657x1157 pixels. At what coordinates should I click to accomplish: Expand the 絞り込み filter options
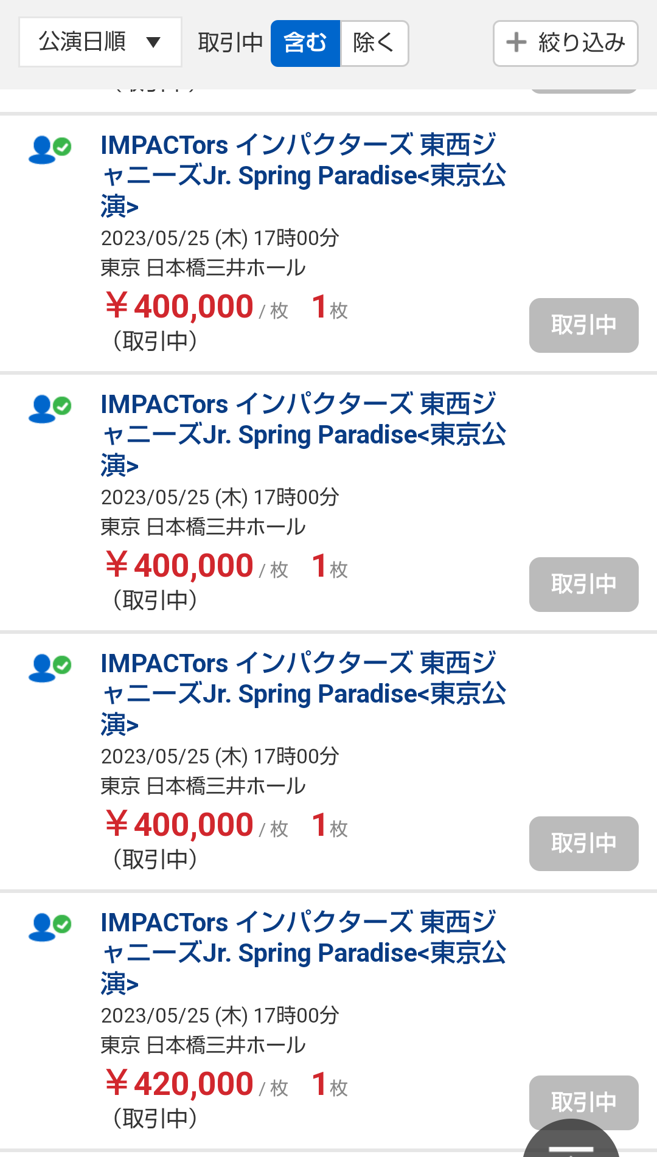click(565, 43)
